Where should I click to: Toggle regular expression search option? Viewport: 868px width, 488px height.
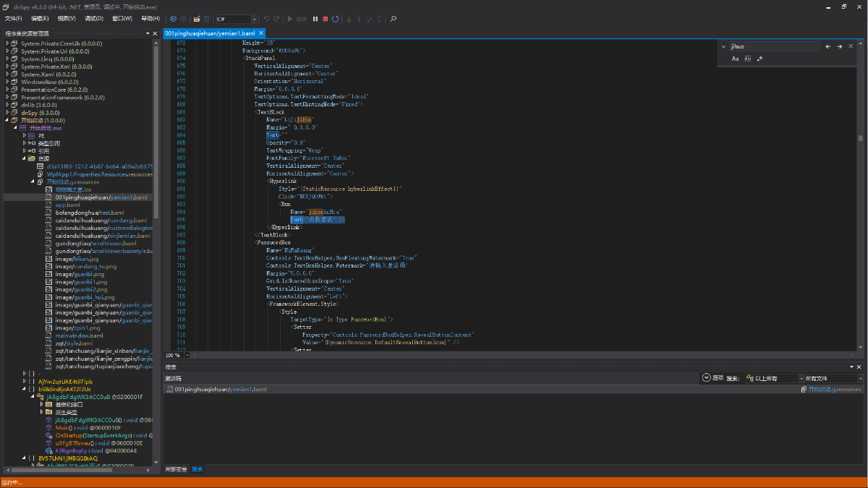coord(759,59)
